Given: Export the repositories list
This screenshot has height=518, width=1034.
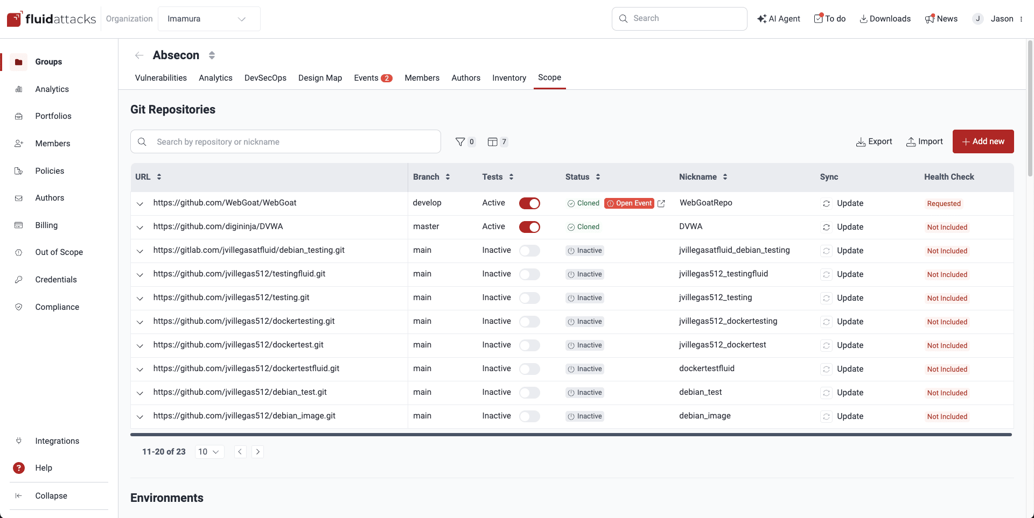Looking at the screenshot, I should pos(874,141).
